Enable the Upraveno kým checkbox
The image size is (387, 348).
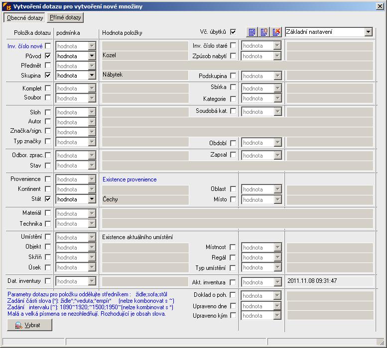click(233, 315)
